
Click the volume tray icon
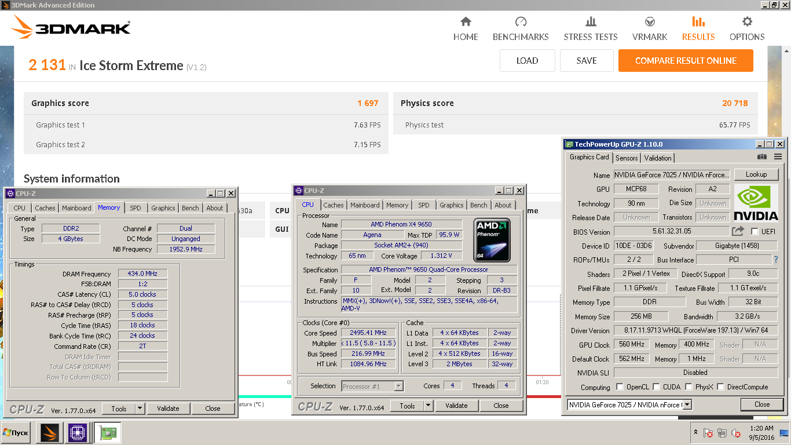pos(736,433)
